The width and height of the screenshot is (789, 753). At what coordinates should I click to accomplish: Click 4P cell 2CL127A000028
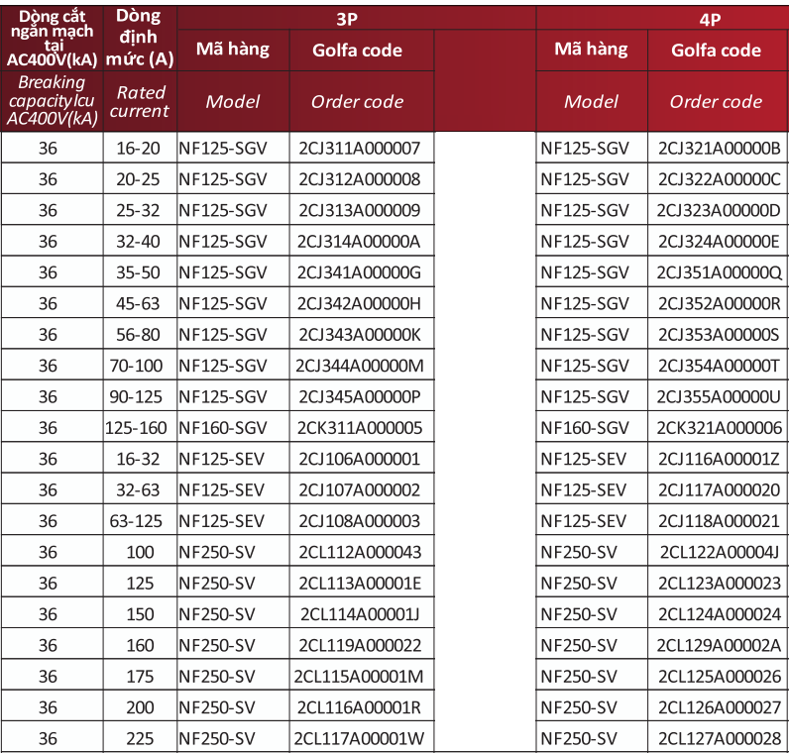pyautogui.click(x=720, y=738)
